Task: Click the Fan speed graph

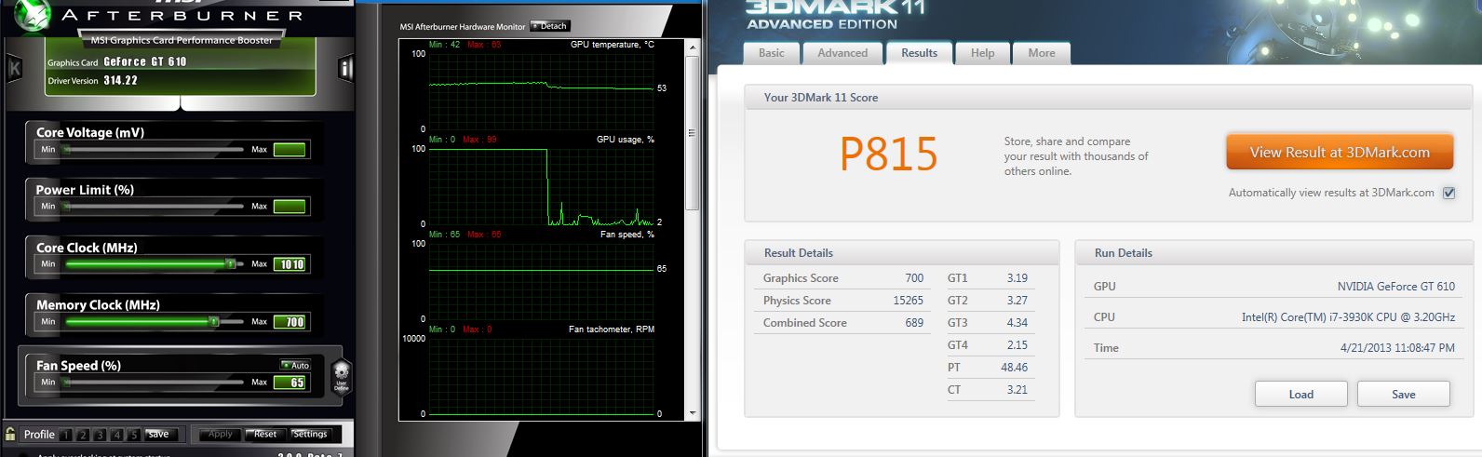Action: (x=542, y=281)
